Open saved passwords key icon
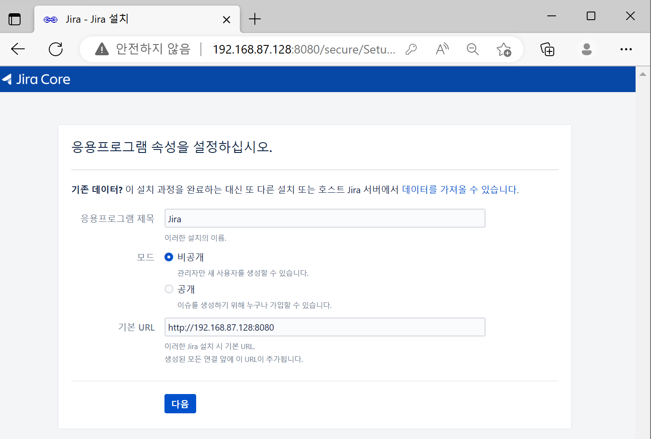651x439 pixels. tap(411, 49)
